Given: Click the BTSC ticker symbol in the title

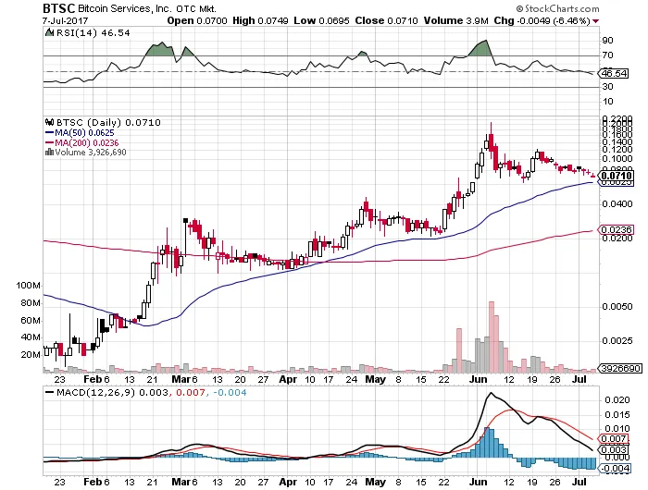Looking at the screenshot, I should [59, 8].
